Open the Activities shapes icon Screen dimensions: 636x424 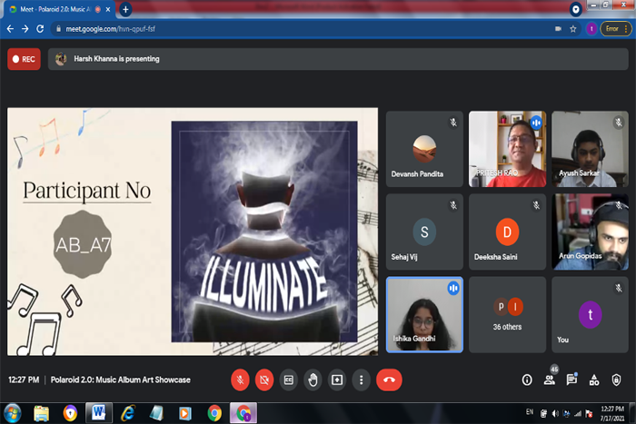coord(594,380)
